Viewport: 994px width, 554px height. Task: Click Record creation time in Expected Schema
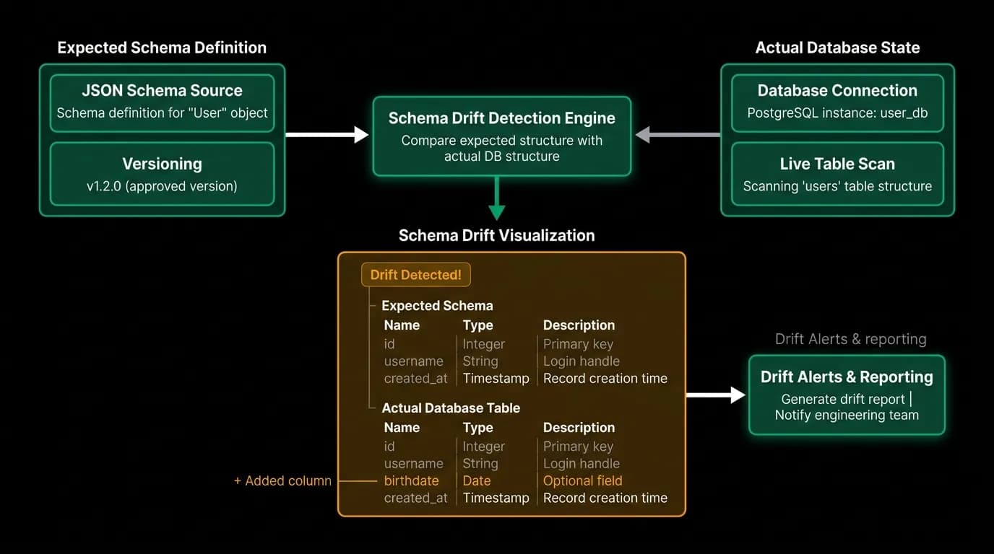(605, 378)
